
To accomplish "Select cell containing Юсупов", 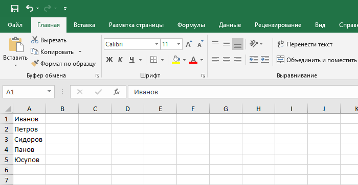I will coord(30,160).
